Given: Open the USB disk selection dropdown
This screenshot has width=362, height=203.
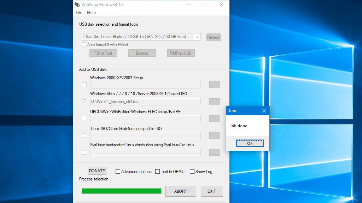Looking at the screenshot, I should click(197, 37).
